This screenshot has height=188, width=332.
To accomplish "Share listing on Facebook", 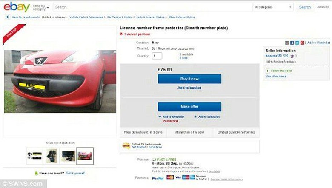I will point(292,43).
